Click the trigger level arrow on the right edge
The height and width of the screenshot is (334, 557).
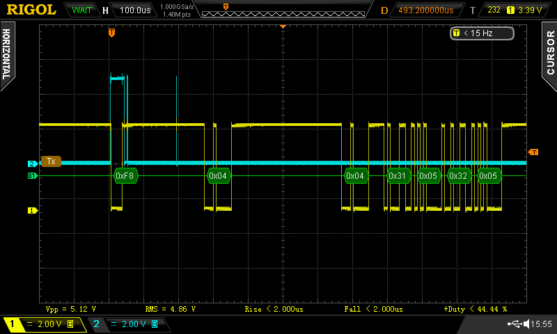point(533,152)
